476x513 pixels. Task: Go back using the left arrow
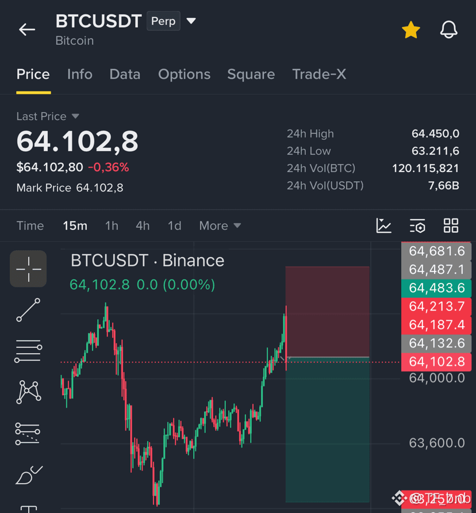[27, 29]
